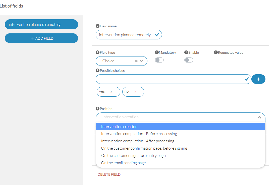Screen dimensions: 278x185
Task: Remove the 'yes' choice via its X
Action: [111, 92]
